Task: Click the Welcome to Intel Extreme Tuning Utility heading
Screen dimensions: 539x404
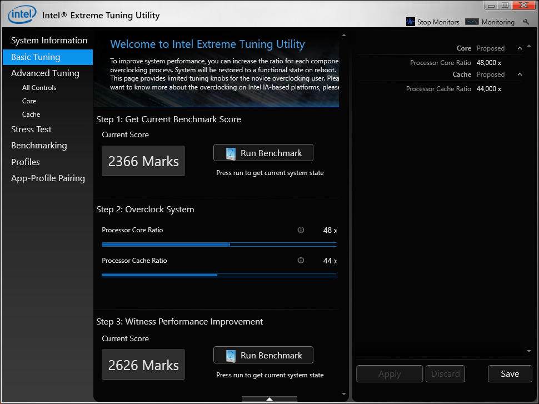Action: [x=207, y=44]
